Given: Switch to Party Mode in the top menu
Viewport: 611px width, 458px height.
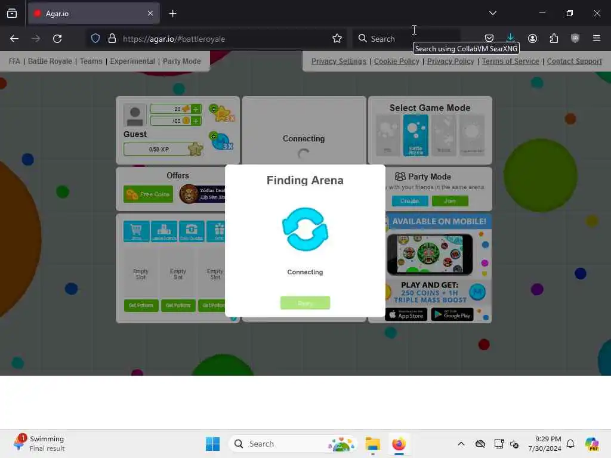Looking at the screenshot, I should pos(182,61).
